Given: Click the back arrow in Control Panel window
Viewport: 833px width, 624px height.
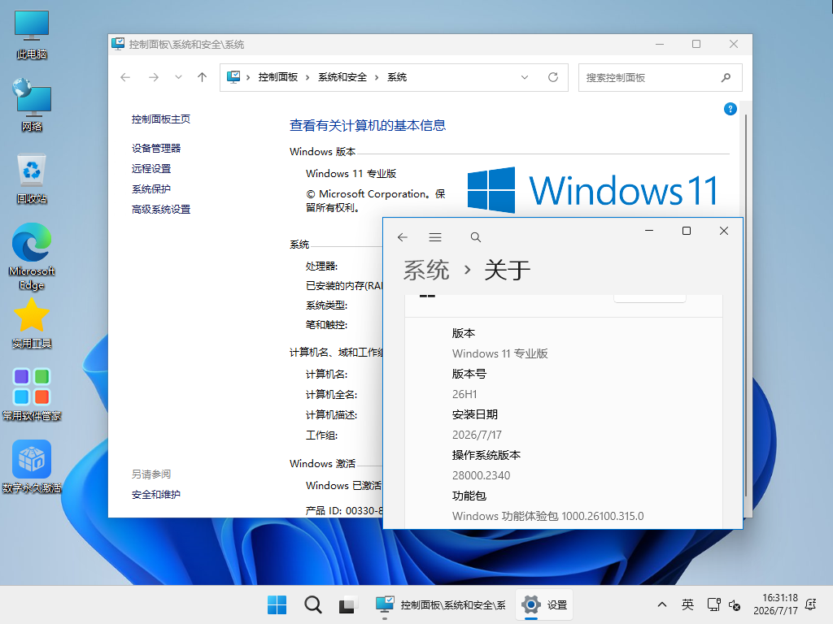Looking at the screenshot, I should click(125, 77).
